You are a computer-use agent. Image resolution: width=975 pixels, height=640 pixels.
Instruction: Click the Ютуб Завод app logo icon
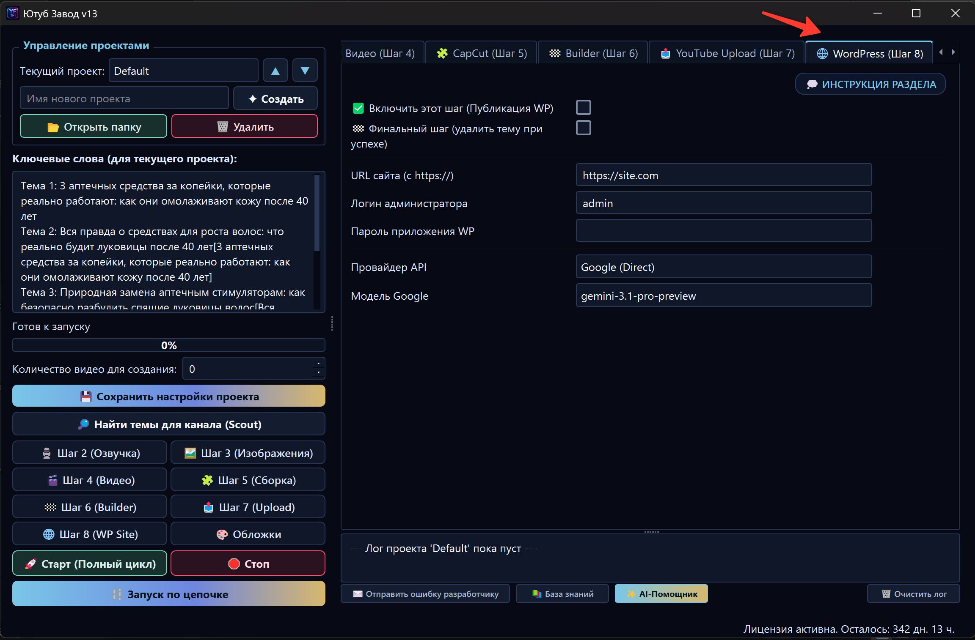13,14
